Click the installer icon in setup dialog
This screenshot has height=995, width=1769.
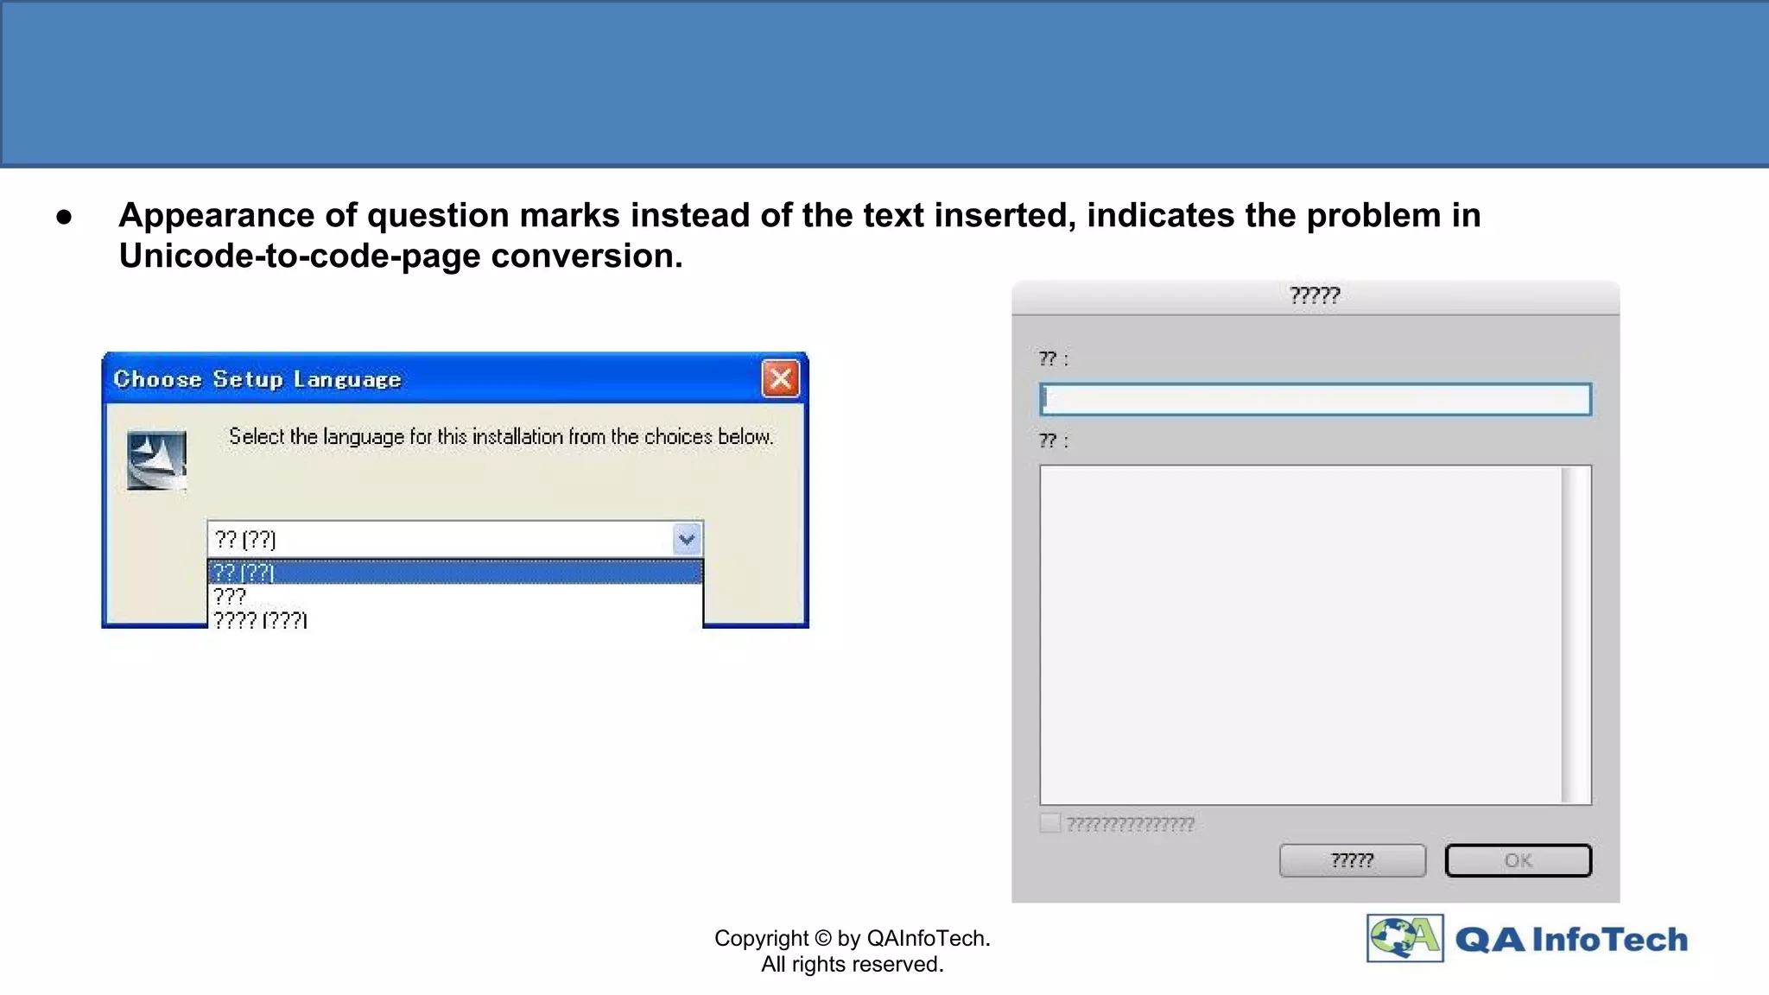(156, 460)
